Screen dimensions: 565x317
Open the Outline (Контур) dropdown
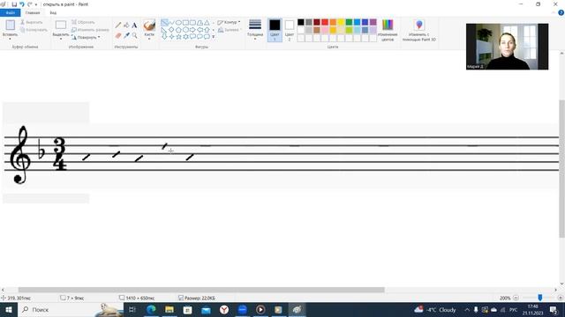tap(229, 22)
